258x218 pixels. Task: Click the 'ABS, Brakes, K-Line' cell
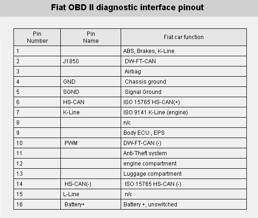(x=184, y=51)
